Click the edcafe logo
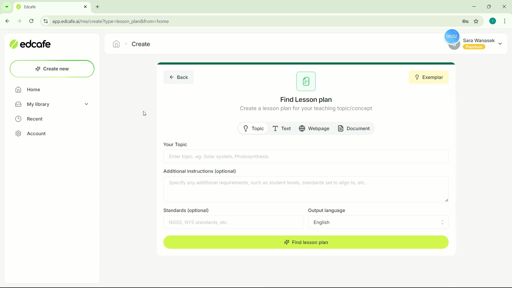 30,44
